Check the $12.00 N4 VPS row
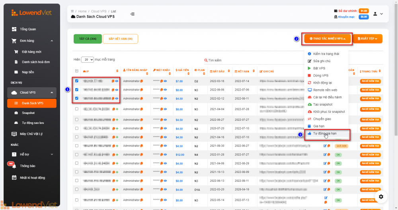 coord(77,154)
